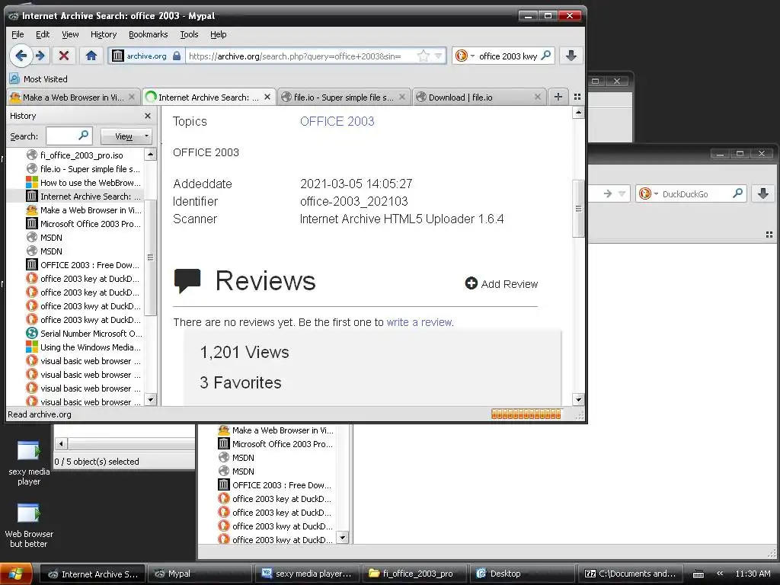This screenshot has height=585, width=780.
Task: Open a new tab with plus button
Action: coord(558,97)
